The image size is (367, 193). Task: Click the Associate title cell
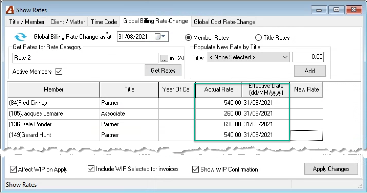(129, 114)
